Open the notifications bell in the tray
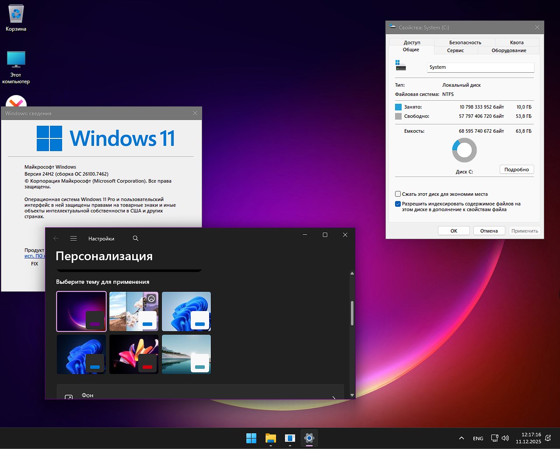This screenshot has height=449, width=560. click(x=547, y=438)
